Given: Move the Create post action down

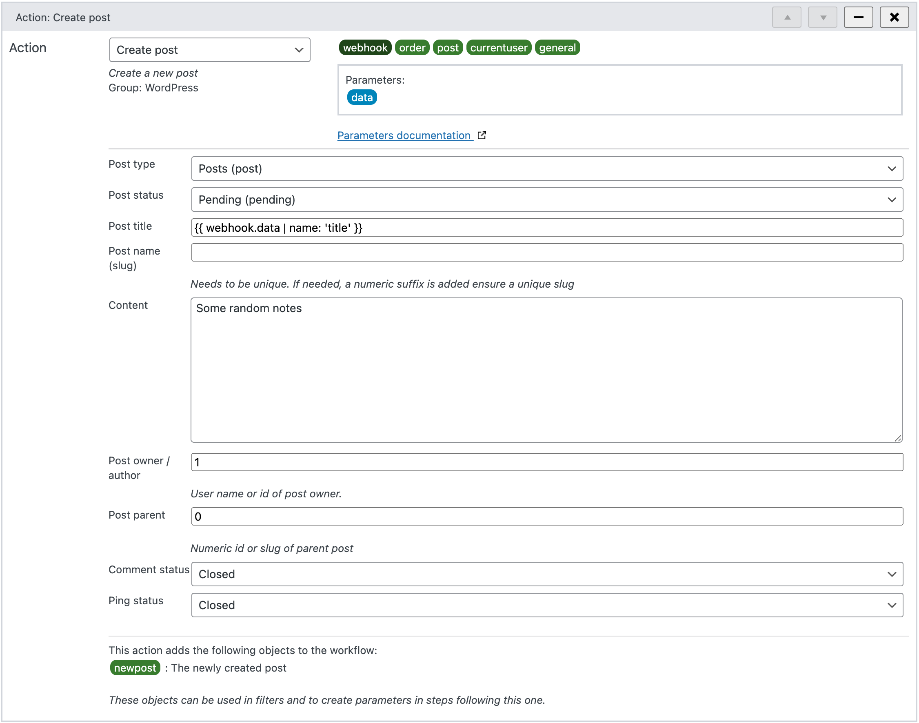Looking at the screenshot, I should pos(822,17).
